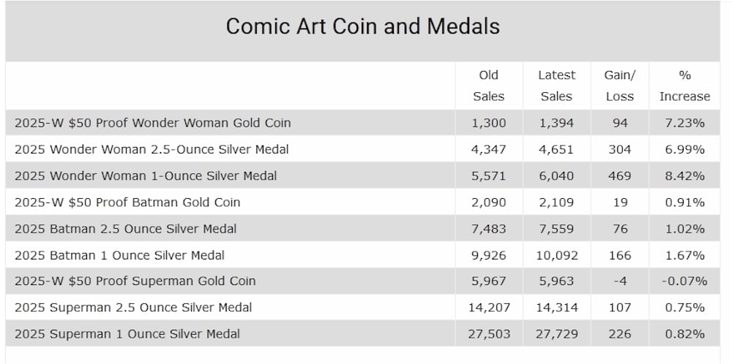Image resolution: width=732 pixels, height=364 pixels.
Task: Select Superman 1 Ounce Silver Medal row label
Action: 127,334
